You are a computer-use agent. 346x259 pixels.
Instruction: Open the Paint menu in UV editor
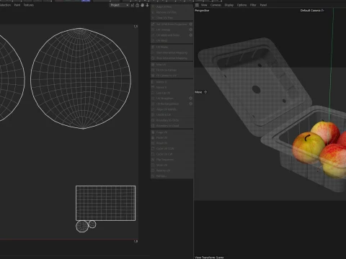[x=17, y=5]
